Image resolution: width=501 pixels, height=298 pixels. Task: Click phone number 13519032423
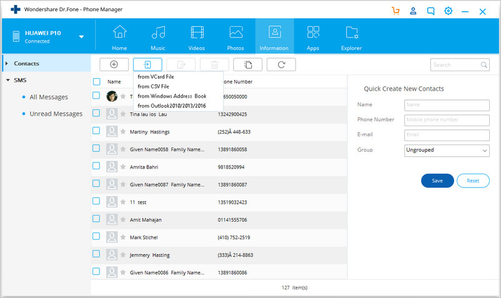(x=232, y=202)
